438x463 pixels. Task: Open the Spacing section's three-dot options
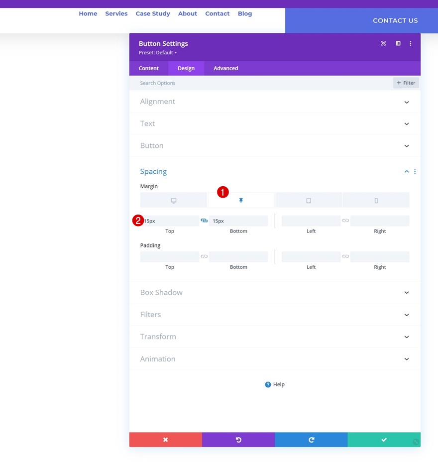coord(415,172)
